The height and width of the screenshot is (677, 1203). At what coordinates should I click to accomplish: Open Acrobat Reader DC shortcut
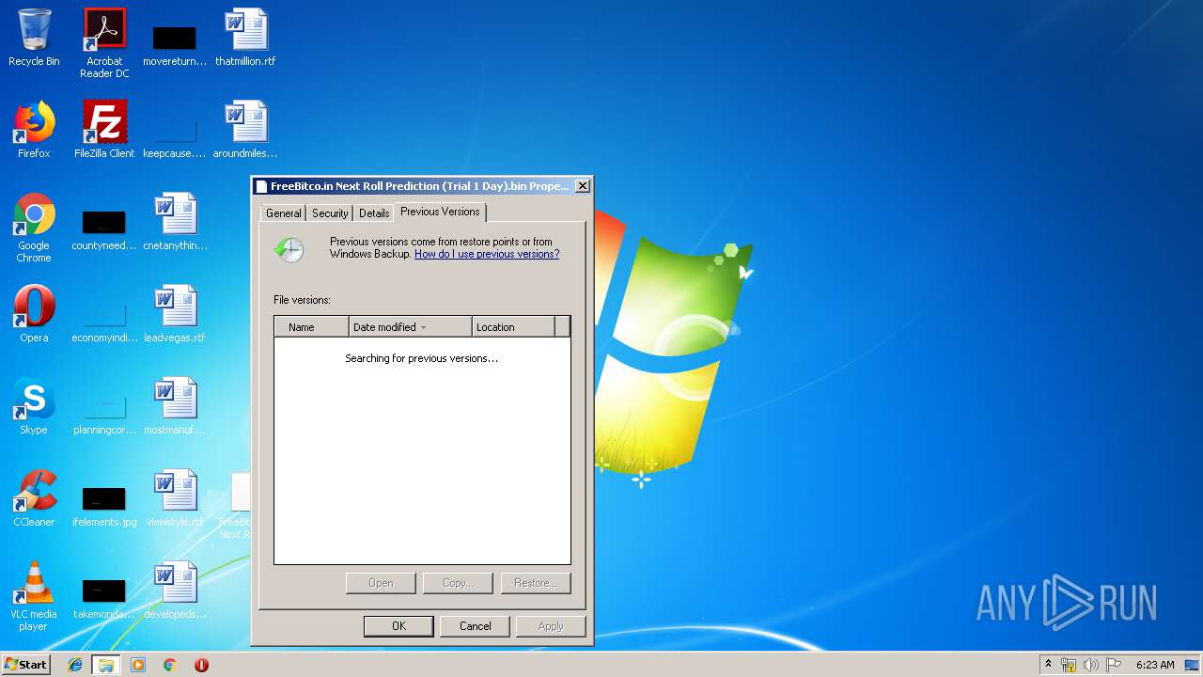tap(104, 42)
